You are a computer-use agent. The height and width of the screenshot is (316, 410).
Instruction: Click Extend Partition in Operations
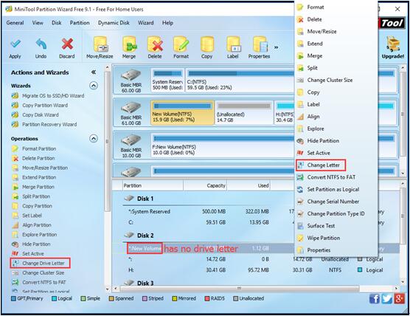[39, 177]
